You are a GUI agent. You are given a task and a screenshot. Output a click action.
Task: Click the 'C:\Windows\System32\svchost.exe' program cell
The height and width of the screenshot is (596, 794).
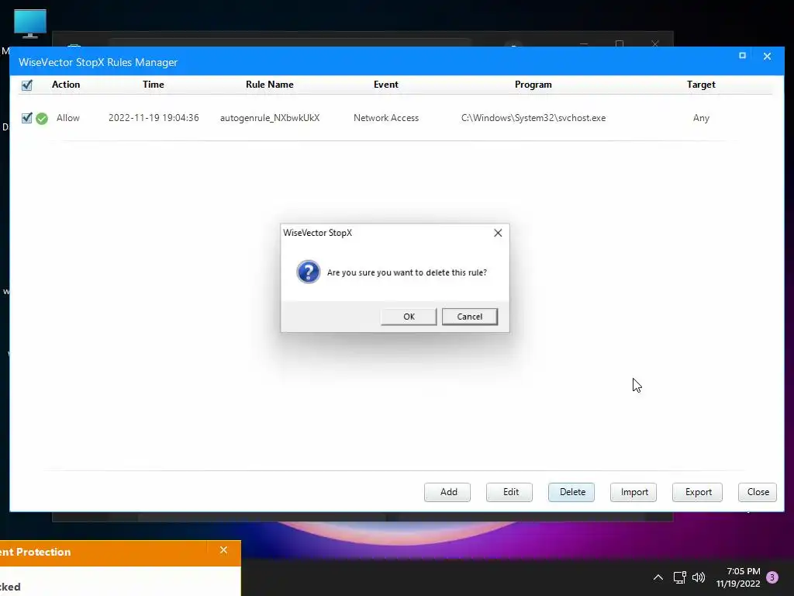coord(533,118)
